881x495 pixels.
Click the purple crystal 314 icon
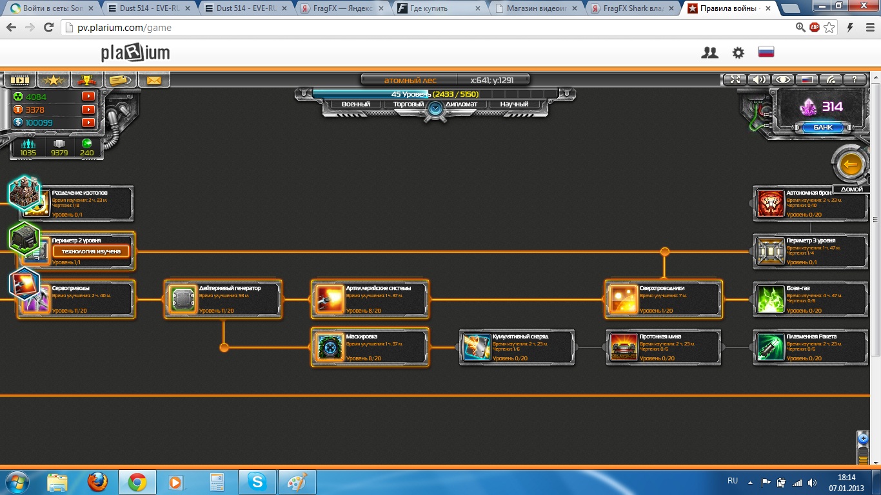pos(808,107)
